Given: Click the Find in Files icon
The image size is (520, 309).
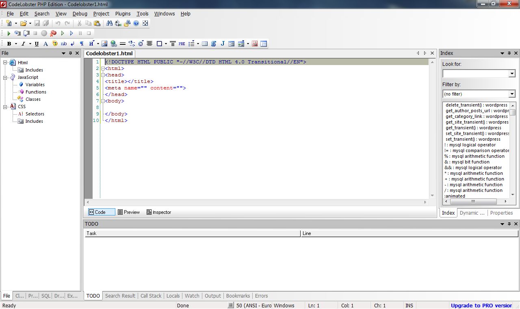Looking at the screenshot, I should pyautogui.click(x=127, y=23).
